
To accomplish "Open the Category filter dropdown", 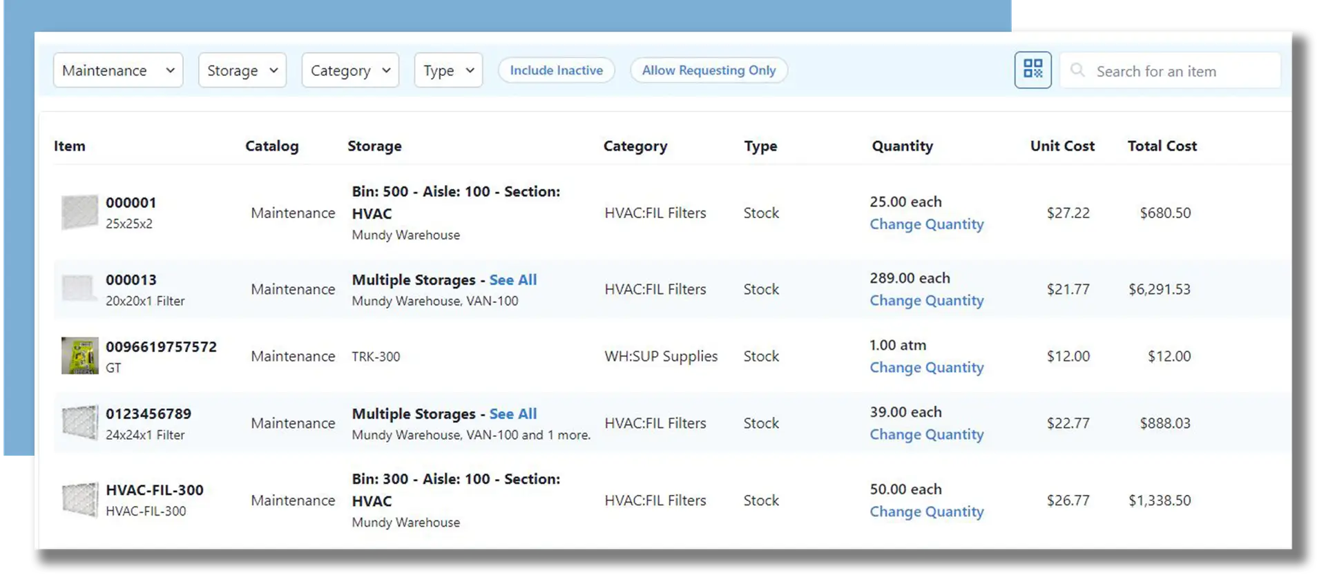I will point(350,70).
